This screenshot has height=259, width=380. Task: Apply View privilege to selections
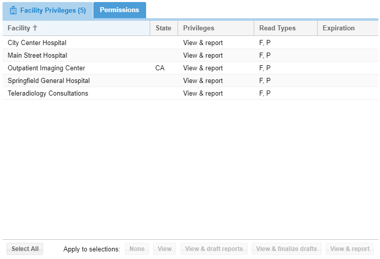(164, 249)
